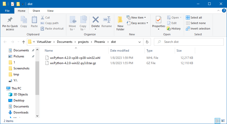The height and width of the screenshot is (124, 227).
Task: Click the Search dist field
Action: pyautogui.click(x=189, y=42)
